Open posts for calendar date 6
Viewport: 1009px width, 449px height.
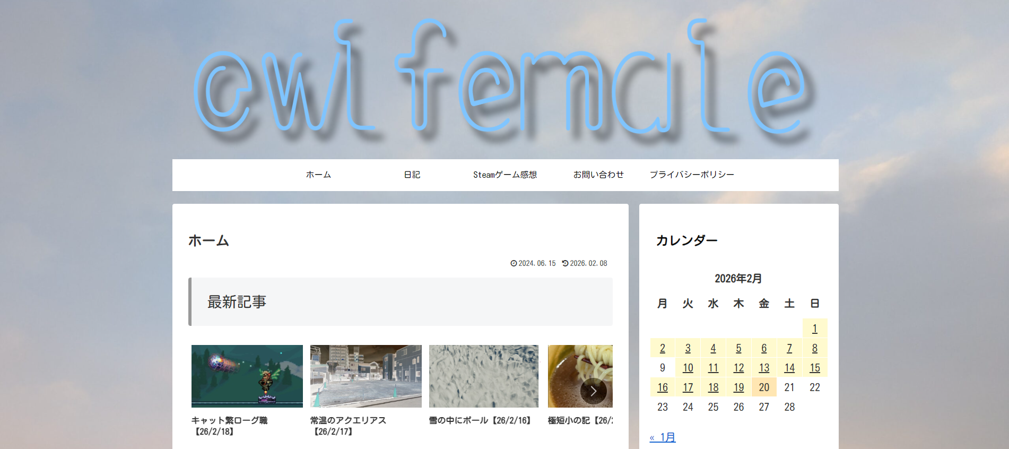tap(764, 348)
